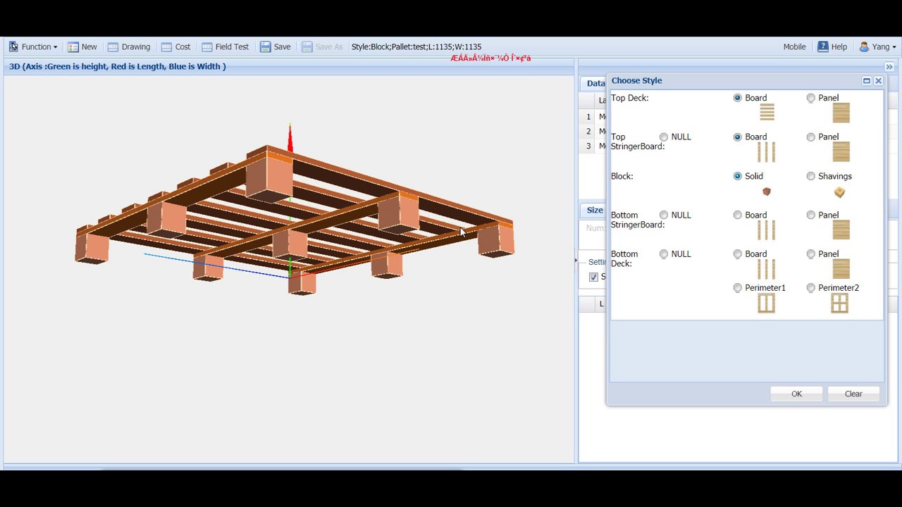
Task: Open the Field Test tool
Action: pyautogui.click(x=207, y=47)
